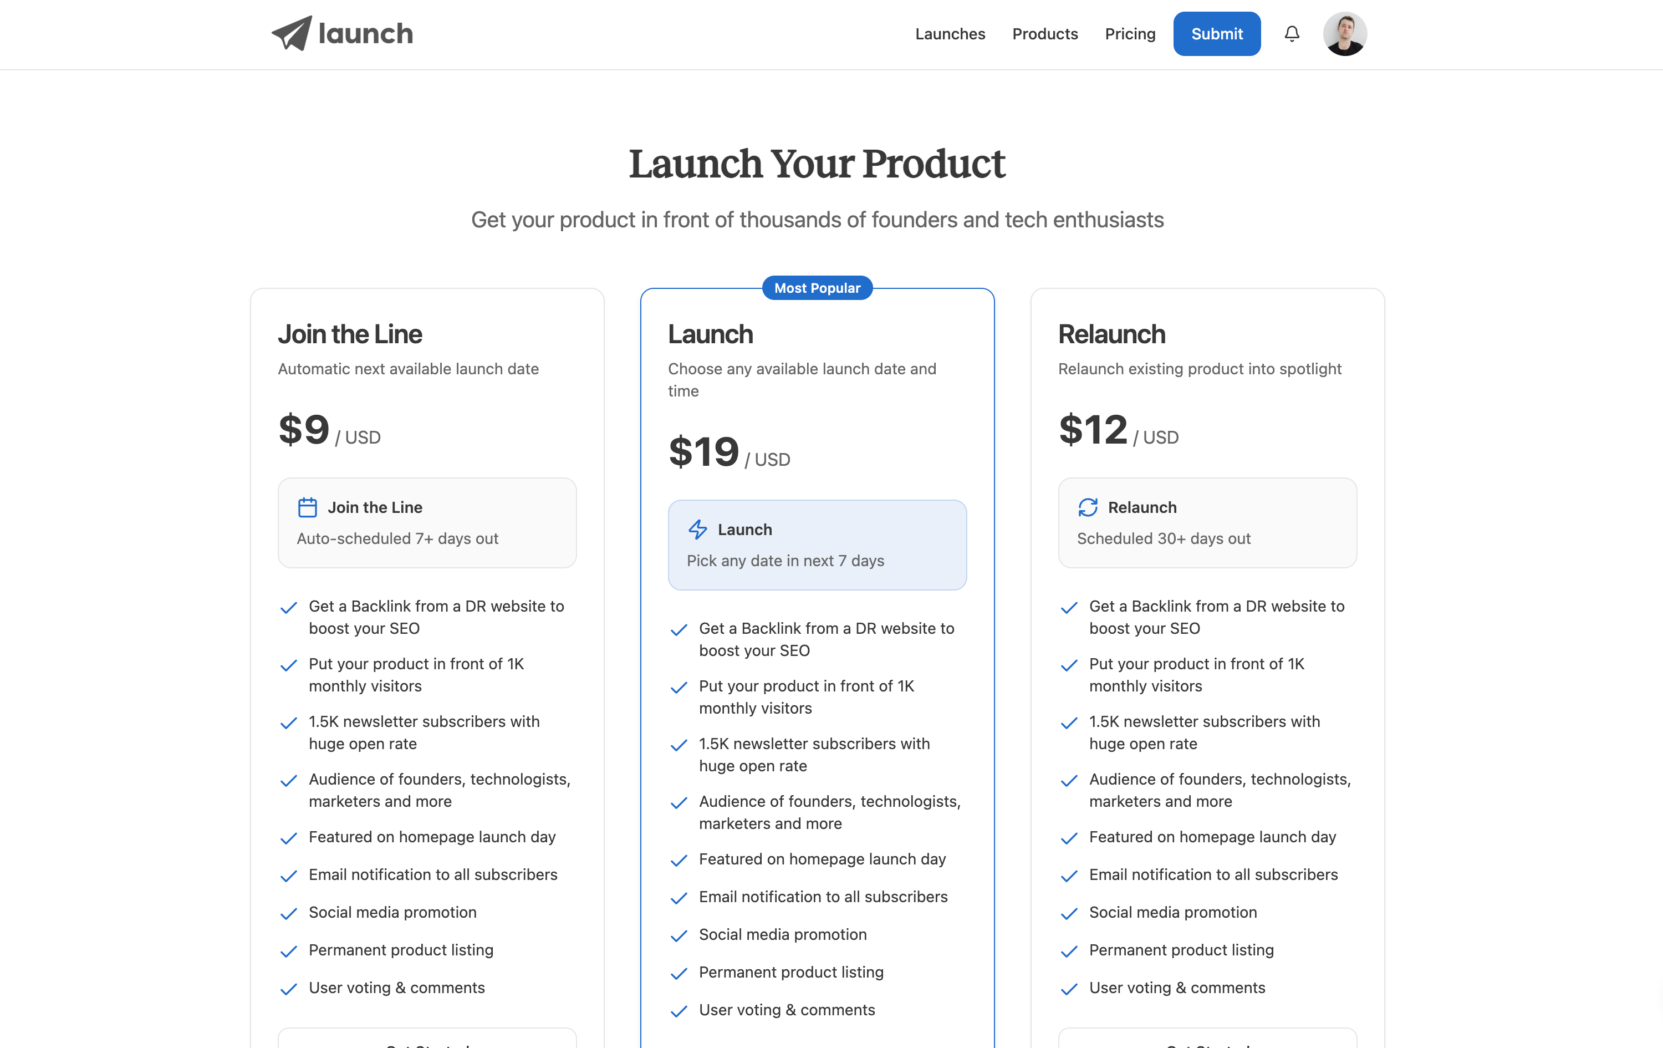
Task: Click the lightning bolt Launch icon
Action: pyautogui.click(x=697, y=530)
